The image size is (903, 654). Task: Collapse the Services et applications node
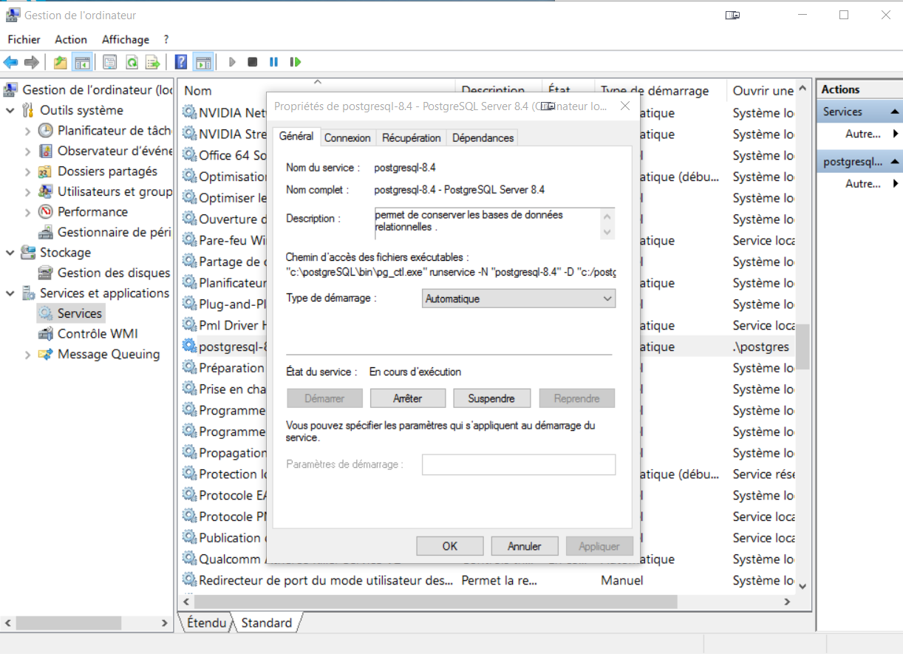10,293
